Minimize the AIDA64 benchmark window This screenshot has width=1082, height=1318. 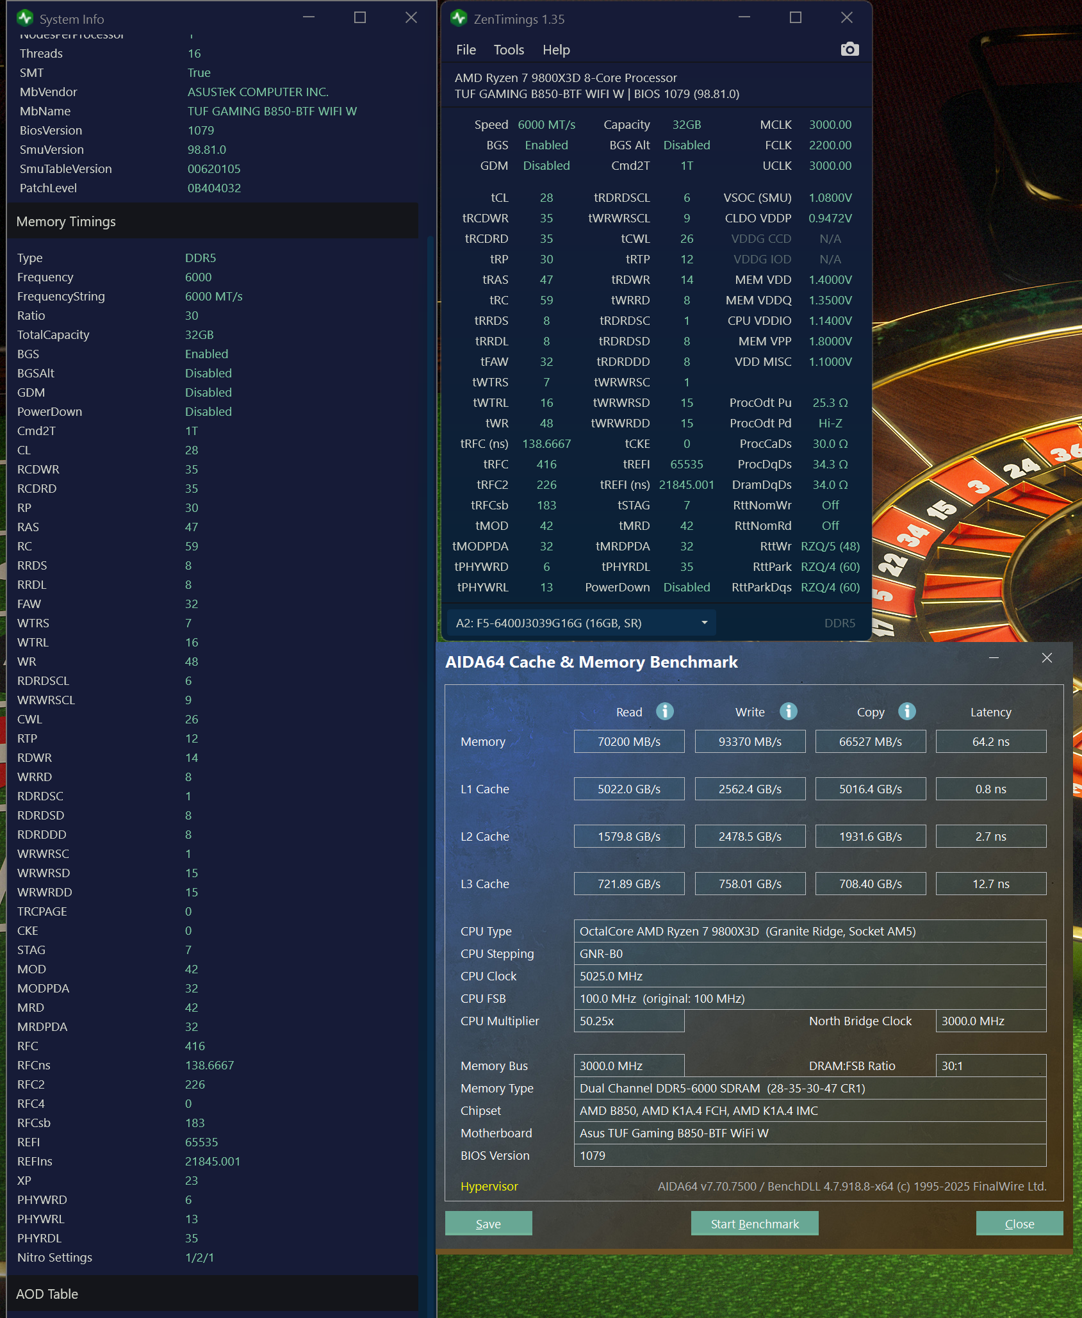click(994, 658)
